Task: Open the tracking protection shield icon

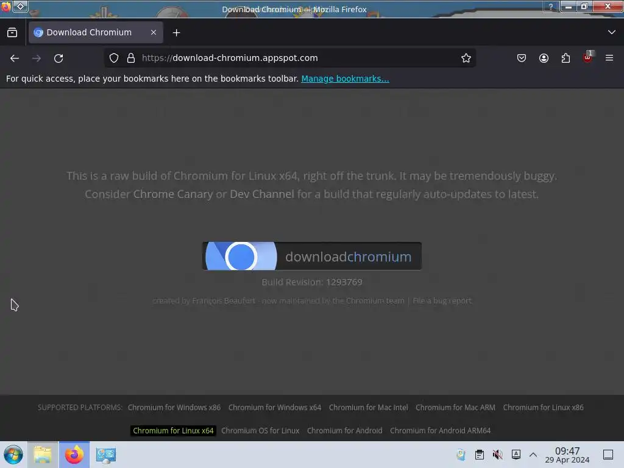Action: (x=114, y=58)
